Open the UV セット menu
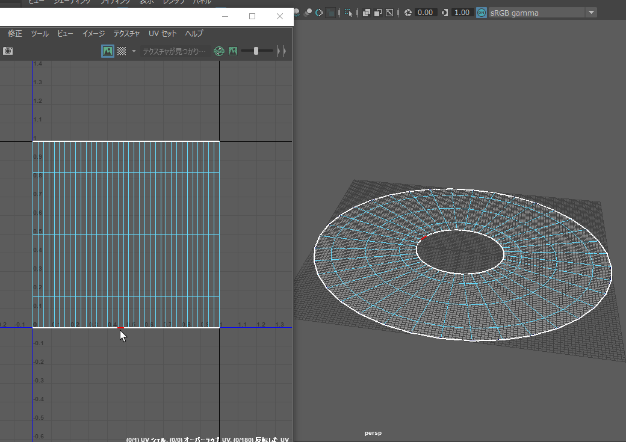This screenshot has width=626, height=442. 163,34
